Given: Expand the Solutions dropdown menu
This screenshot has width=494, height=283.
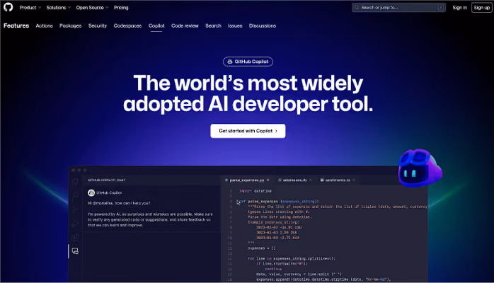Looking at the screenshot, I should [x=59, y=8].
